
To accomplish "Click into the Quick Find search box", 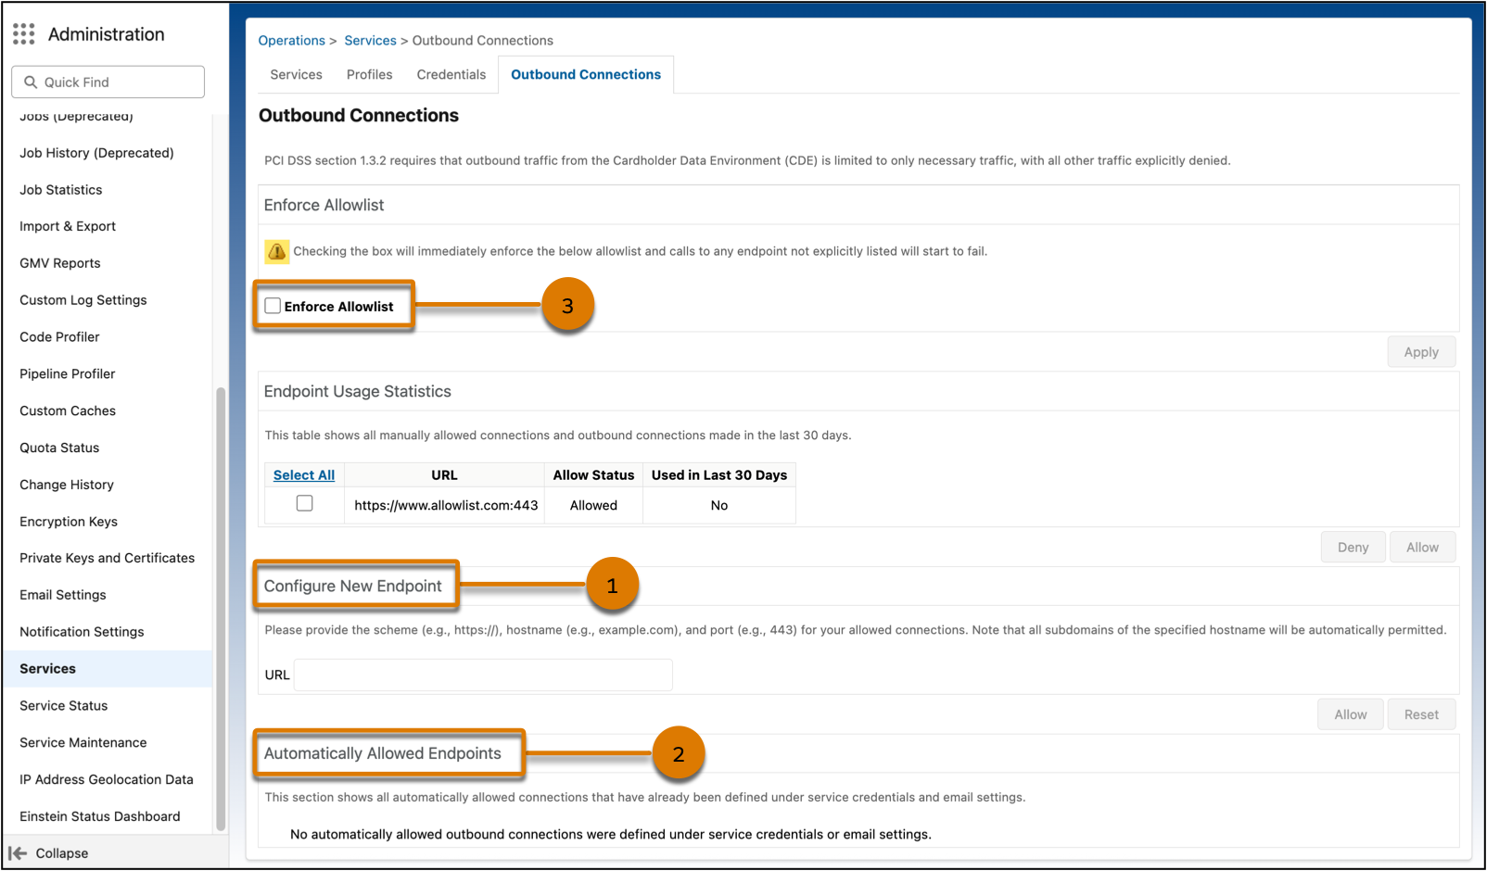I will [x=108, y=82].
